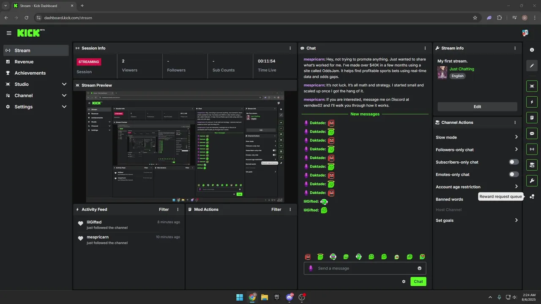Click the Just Chatting category thumbnail
Image resolution: width=541 pixels, height=304 pixels.
pyautogui.click(x=442, y=72)
